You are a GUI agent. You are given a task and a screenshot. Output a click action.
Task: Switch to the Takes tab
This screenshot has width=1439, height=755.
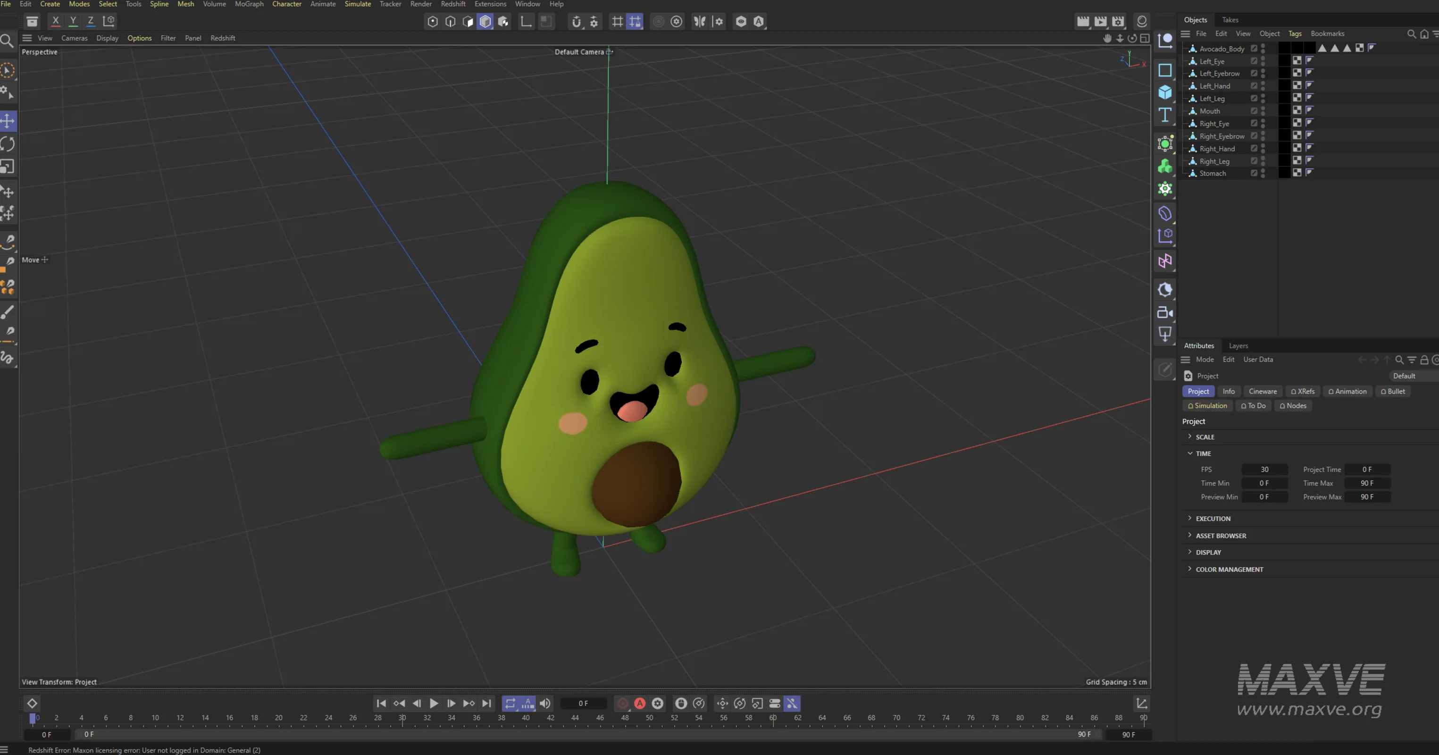point(1230,19)
